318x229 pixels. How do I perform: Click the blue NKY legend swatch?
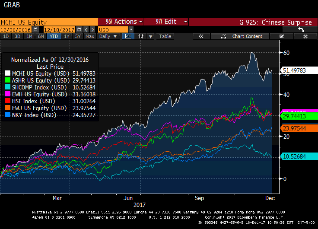click(x=8, y=114)
